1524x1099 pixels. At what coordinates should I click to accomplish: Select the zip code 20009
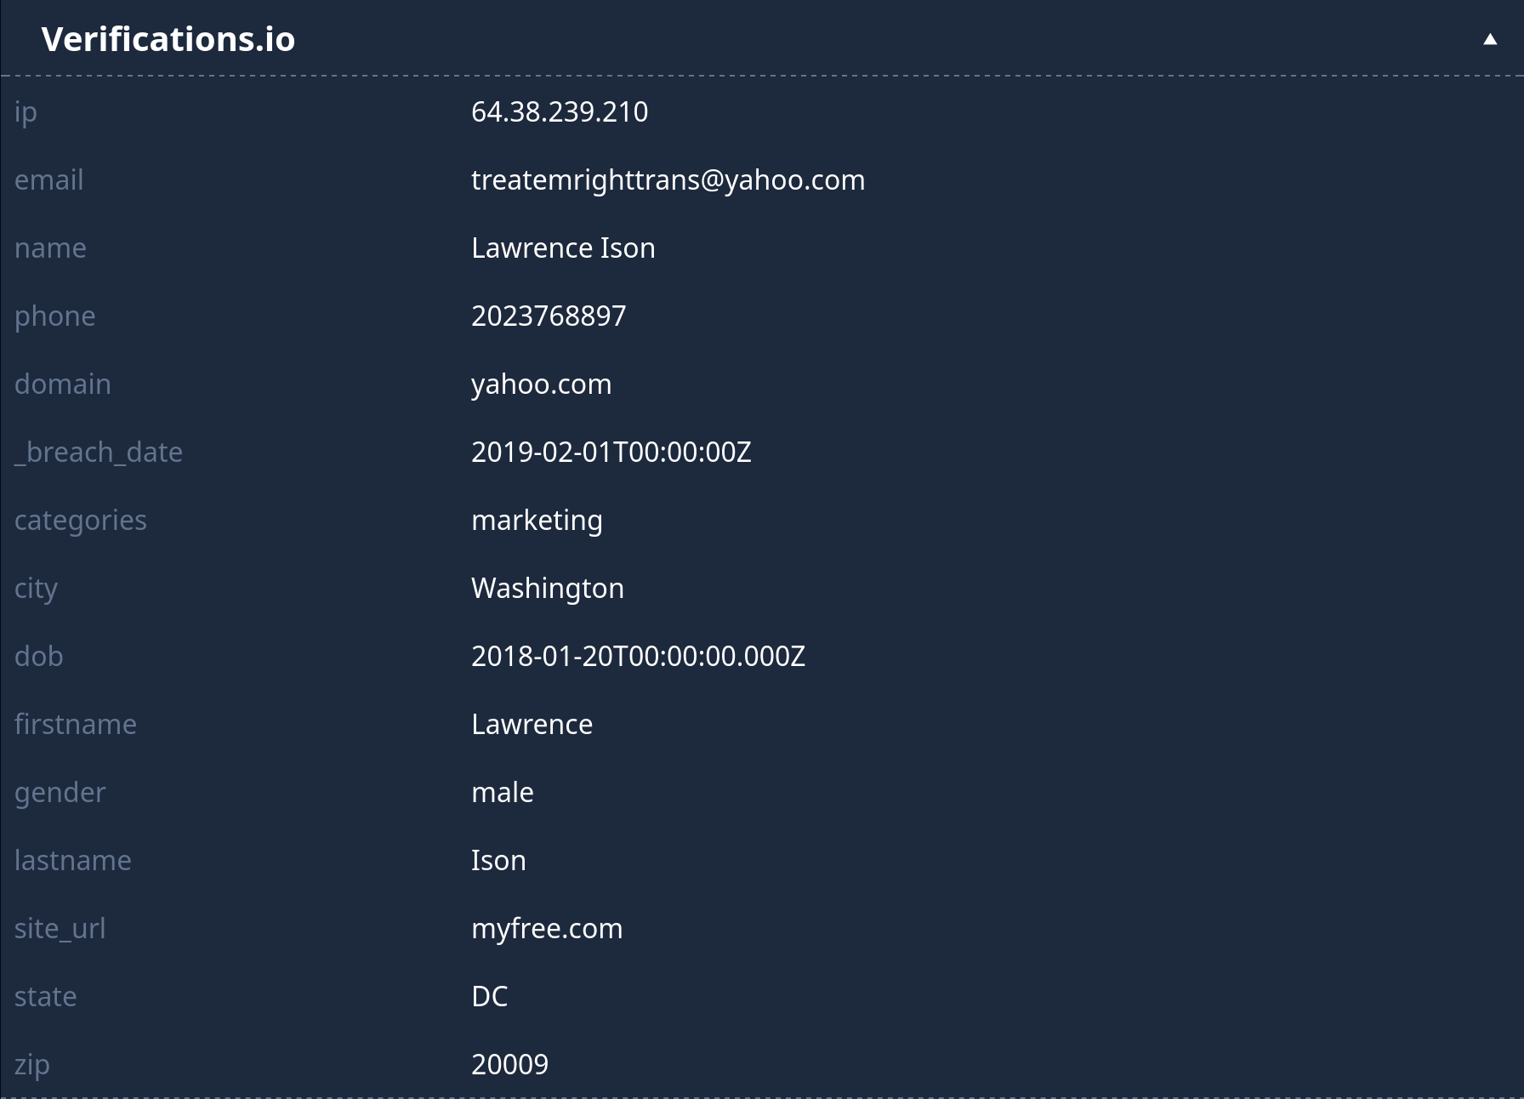point(509,1064)
